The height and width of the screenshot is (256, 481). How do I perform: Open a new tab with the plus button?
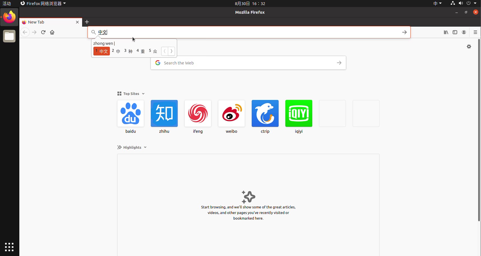87,22
